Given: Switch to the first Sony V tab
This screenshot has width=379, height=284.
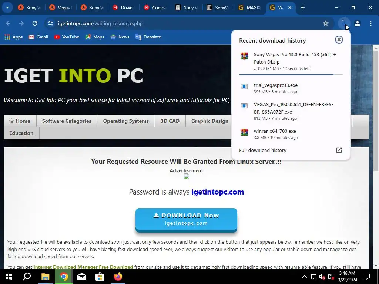Looking at the screenshot, I should [x=30, y=7].
